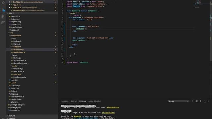Image resolution: width=212 pixels, height=119 pixels.
Task: Open the Extensions view icon
Action: point(3,22)
